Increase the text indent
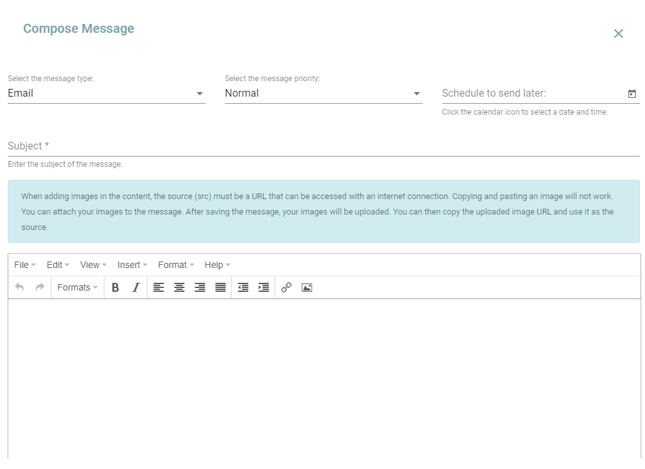645x469 pixels. click(x=264, y=287)
